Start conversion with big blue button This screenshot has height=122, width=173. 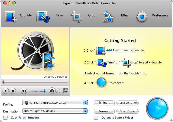[x=157, y=108]
